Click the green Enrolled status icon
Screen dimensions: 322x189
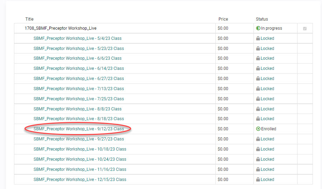coord(258,129)
